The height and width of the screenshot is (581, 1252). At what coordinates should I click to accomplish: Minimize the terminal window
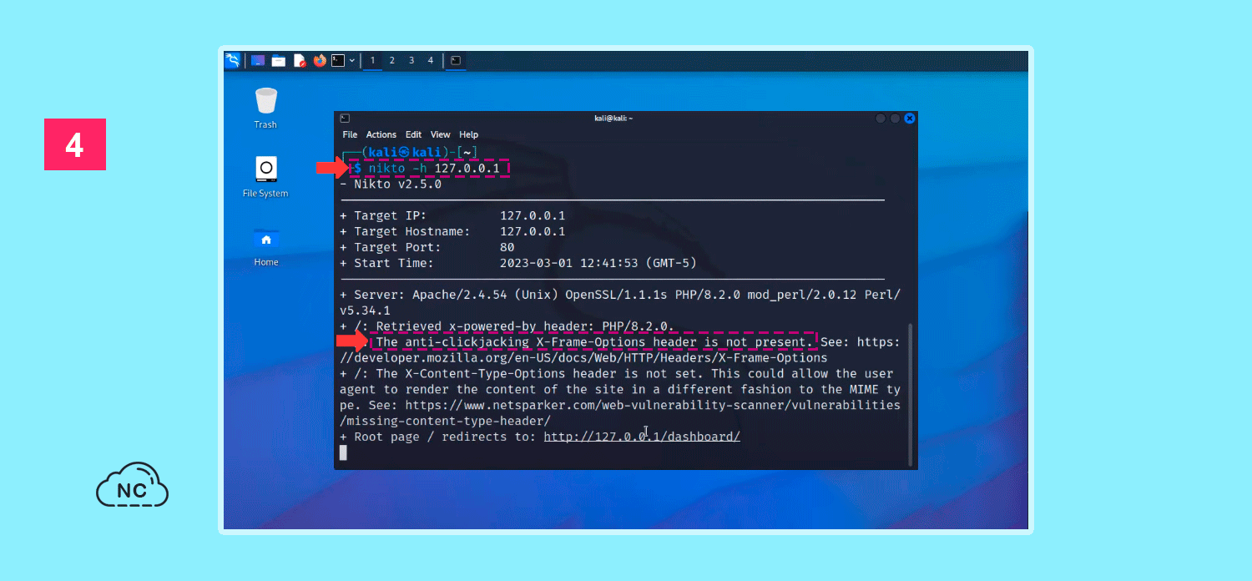point(881,119)
